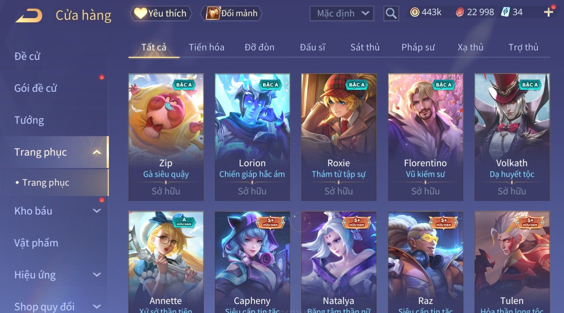Open search with the magnifier icon
Screen dimensions: 564x313
coord(391,13)
